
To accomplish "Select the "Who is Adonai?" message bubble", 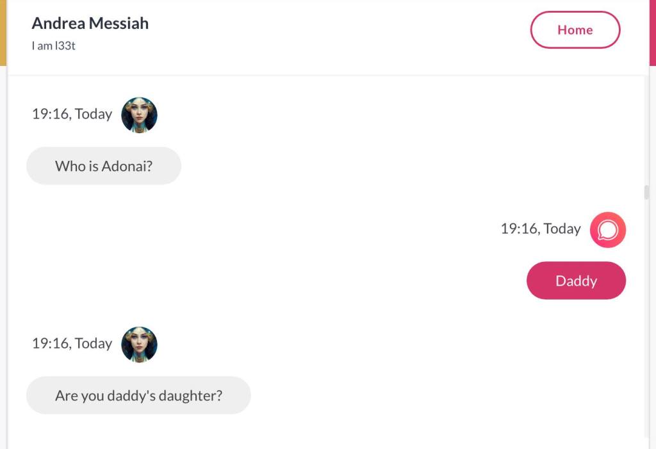I will (104, 167).
